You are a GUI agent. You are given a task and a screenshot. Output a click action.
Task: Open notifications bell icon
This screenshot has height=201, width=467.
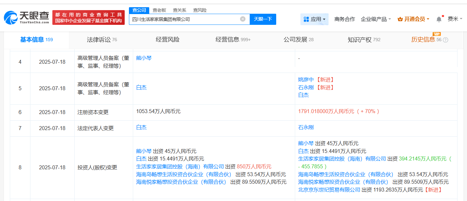point(439,19)
